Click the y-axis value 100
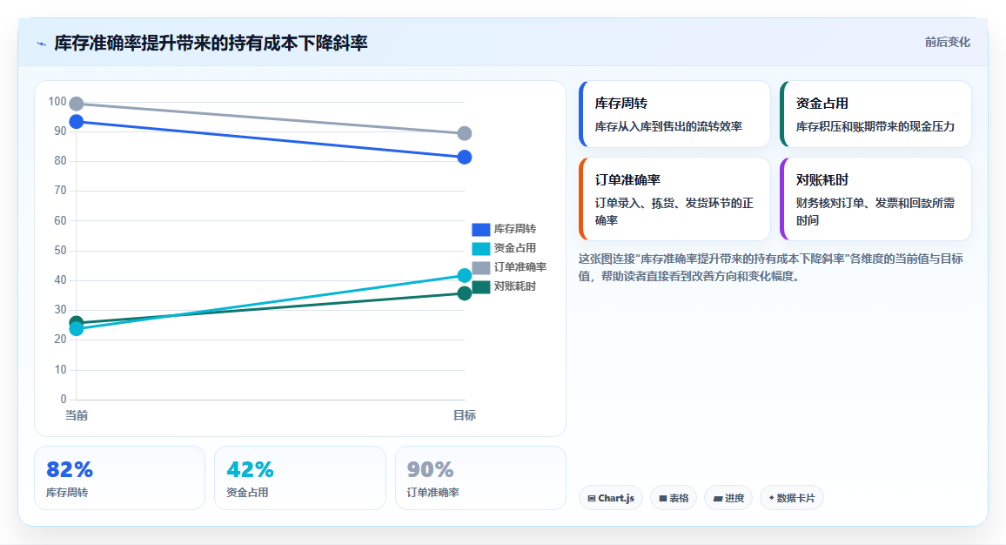 coord(57,101)
